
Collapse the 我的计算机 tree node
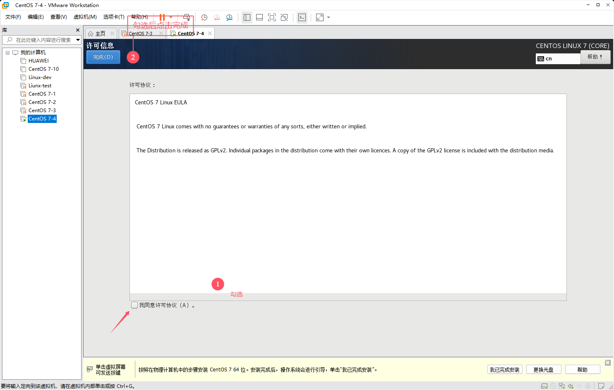click(7, 53)
